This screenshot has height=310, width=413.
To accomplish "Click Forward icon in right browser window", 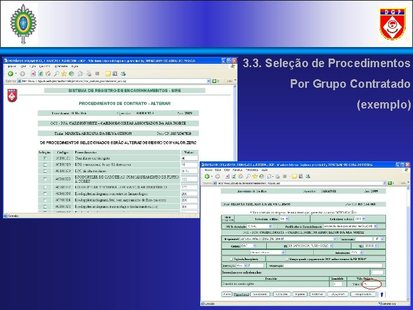I will tap(217, 176).
